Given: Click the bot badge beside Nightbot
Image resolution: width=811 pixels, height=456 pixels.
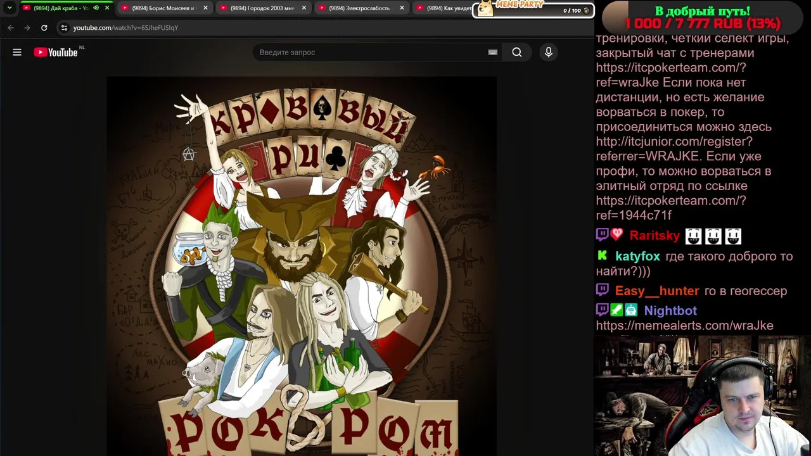Looking at the screenshot, I should point(631,310).
